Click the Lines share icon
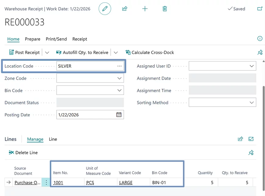Viewport: 265px width, 196px height. 240,139
